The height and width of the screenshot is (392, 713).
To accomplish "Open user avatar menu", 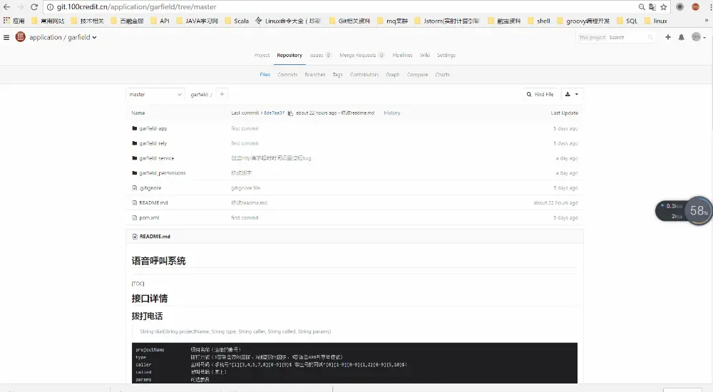I will tap(699, 37).
